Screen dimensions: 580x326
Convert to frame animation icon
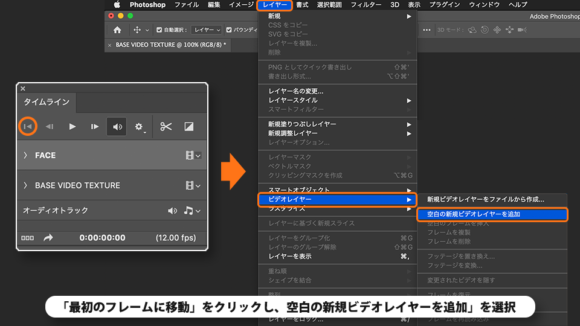click(27, 238)
